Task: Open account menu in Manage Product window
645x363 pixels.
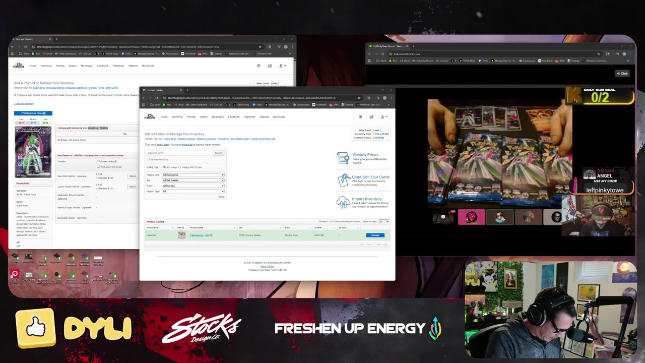Action: click(282, 66)
